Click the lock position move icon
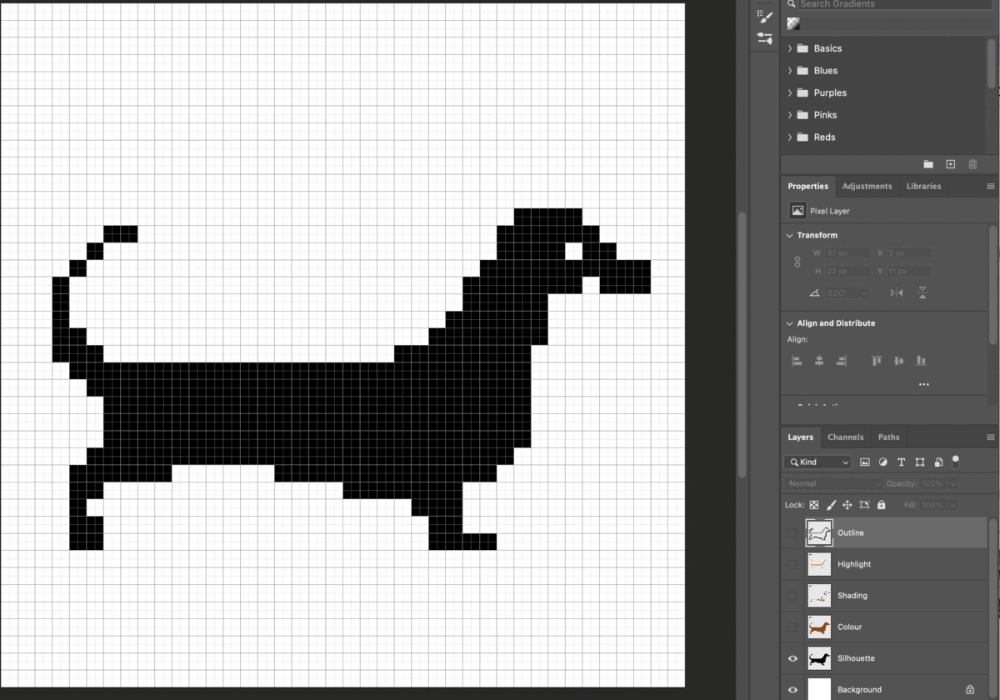 click(847, 505)
